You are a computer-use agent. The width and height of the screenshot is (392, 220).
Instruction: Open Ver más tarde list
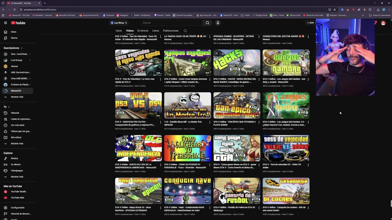(x=17, y=125)
